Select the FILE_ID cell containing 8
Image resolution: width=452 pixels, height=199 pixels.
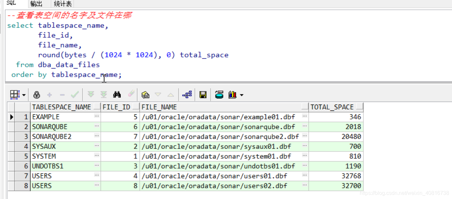[x=120, y=186]
